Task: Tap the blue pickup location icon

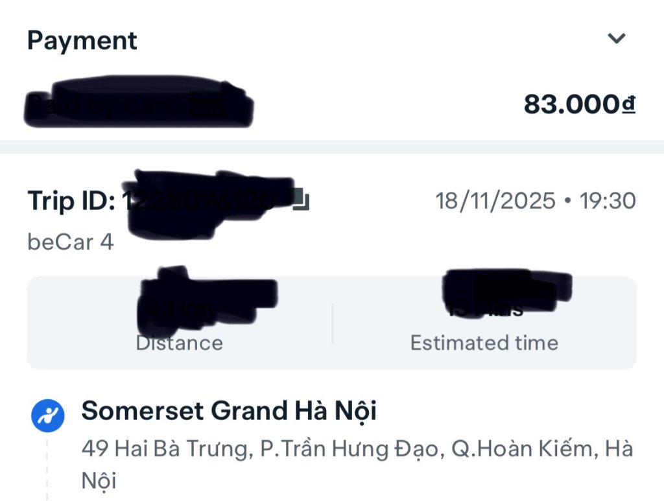Action: [48, 415]
